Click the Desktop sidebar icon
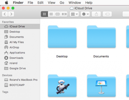 [x=6, y=32]
